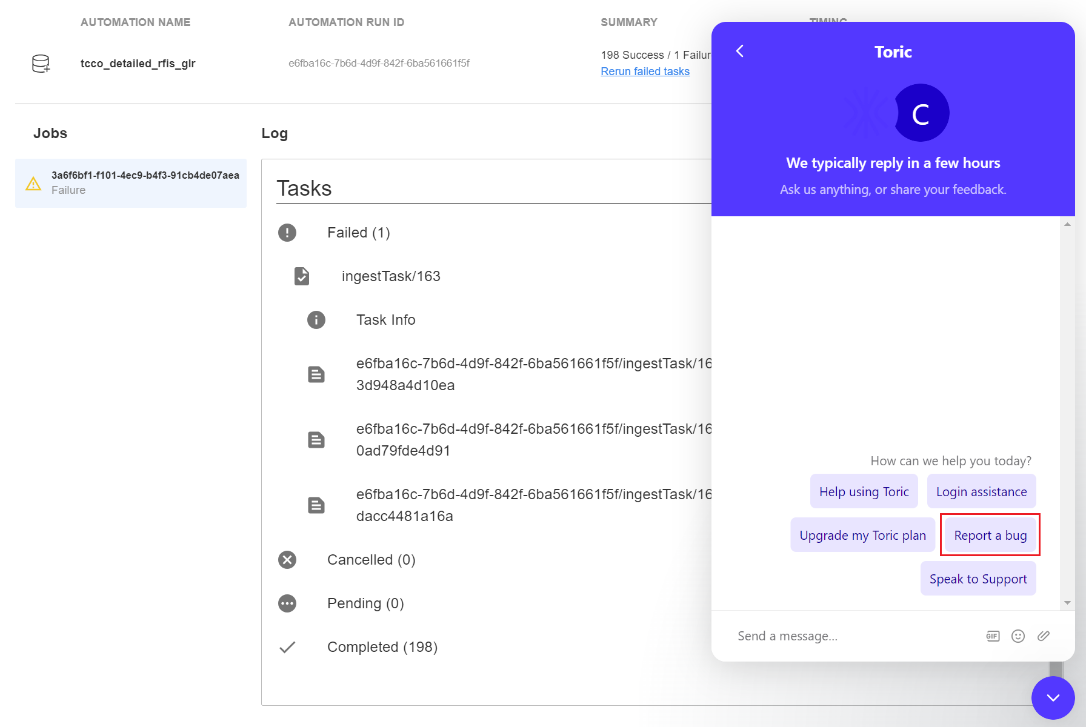Viewport: 1086px width, 727px height.
Task: Click the info icon next to Task Info
Action: [x=316, y=320]
